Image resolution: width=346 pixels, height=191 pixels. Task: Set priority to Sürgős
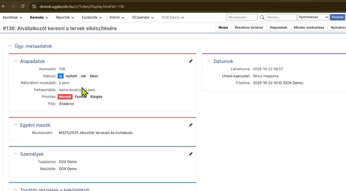96,97
